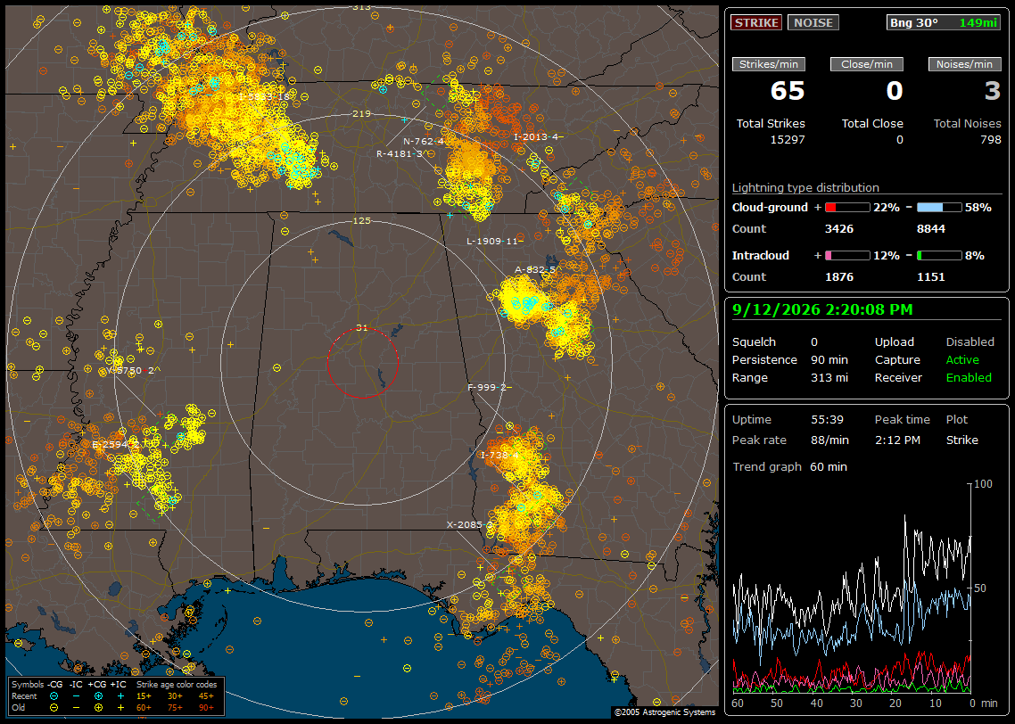The height and width of the screenshot is (724, 1015).
Task: Toggle the NOISE indicator button
Action: pyautogui.click(x=813, y=22)
